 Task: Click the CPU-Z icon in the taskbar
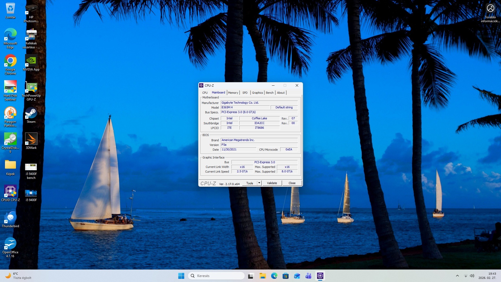pos(320,276)
